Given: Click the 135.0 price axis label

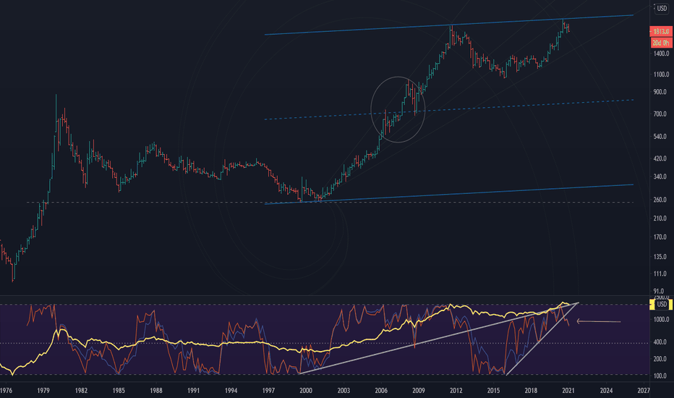Looking at the screenshot, I should (661, 257).
